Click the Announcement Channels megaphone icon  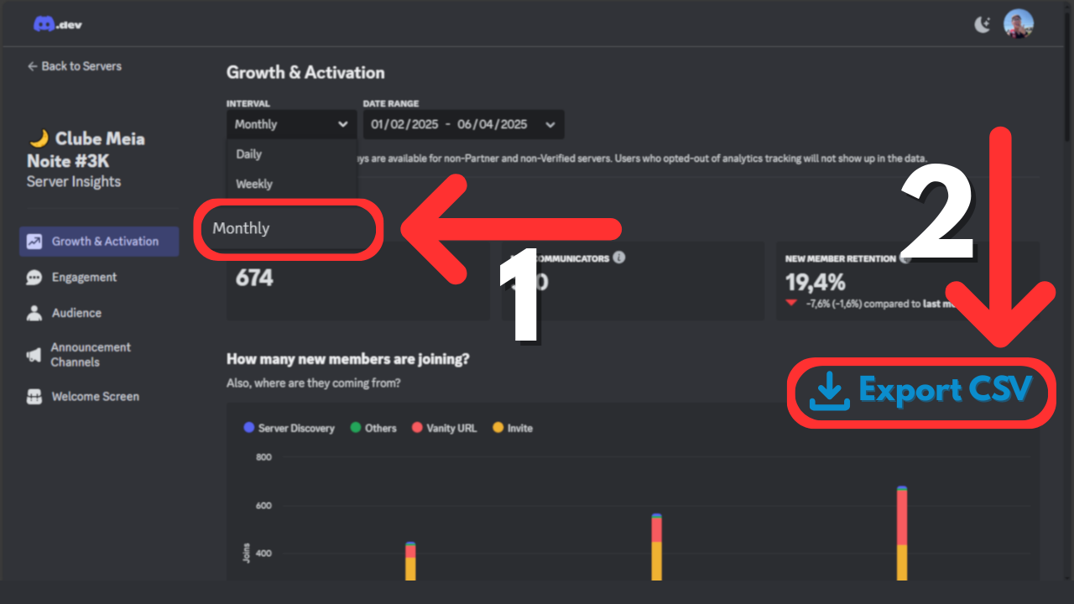tap(34, 355)
